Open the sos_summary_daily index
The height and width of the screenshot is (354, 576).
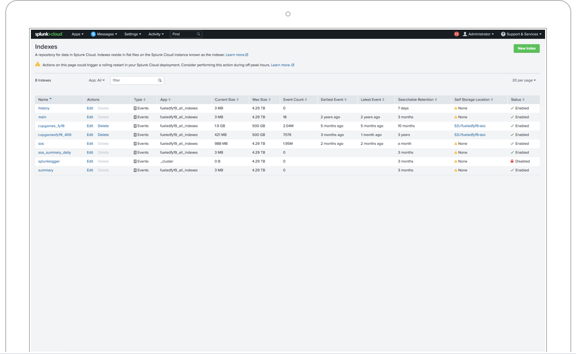click(x=55, y=152)
